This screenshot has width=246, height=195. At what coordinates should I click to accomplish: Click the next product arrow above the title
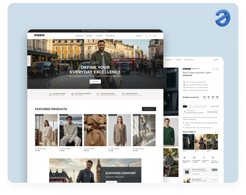[217, 69]
